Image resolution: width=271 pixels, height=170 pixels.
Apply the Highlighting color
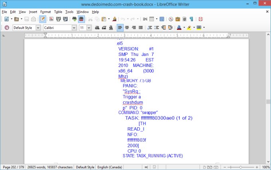tap(189, 28)
